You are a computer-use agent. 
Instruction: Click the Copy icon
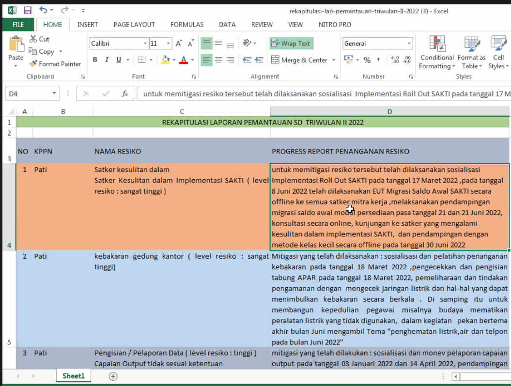coord(32,51)
